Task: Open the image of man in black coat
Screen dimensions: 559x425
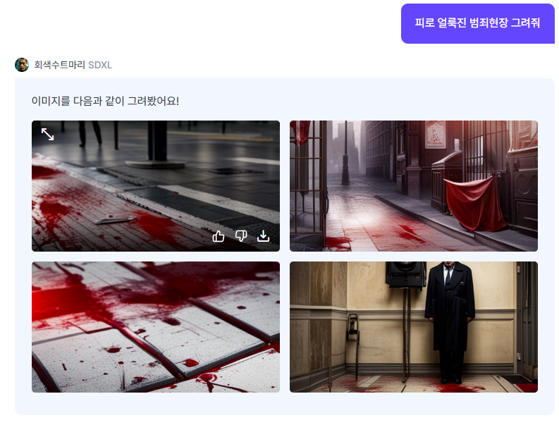Action: (414, 327)
